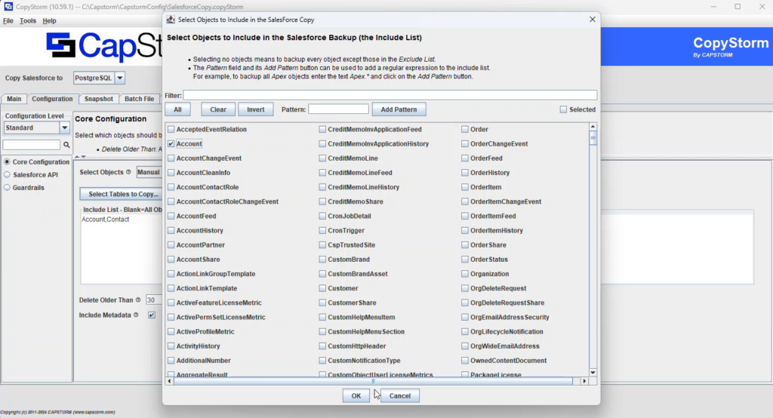Click the object list scroll-up arrow
This screenshot has height=418, width=773.
click(593, 128)
